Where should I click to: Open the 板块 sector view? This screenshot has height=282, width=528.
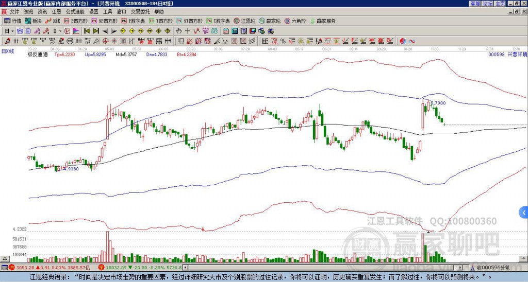click(x=34, y=21)
